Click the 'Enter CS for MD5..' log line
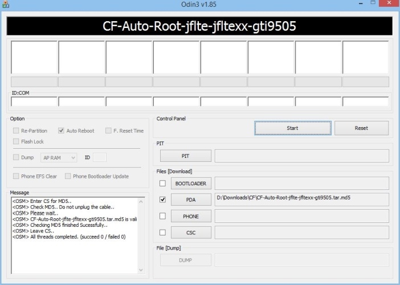The height and width of the screenshot is (285, 400). 42,201
